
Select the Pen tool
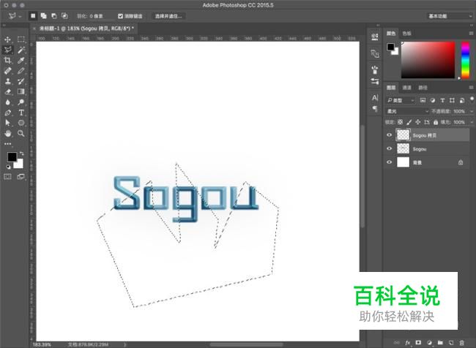click(x=8, y=113)
